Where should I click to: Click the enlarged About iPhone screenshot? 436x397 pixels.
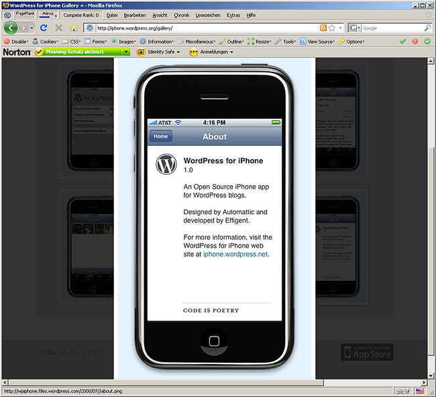(215, 218)
